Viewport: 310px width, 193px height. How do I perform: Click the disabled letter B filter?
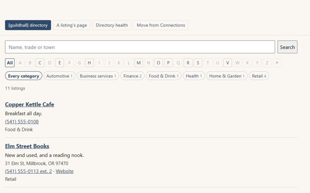coord(30,63)
